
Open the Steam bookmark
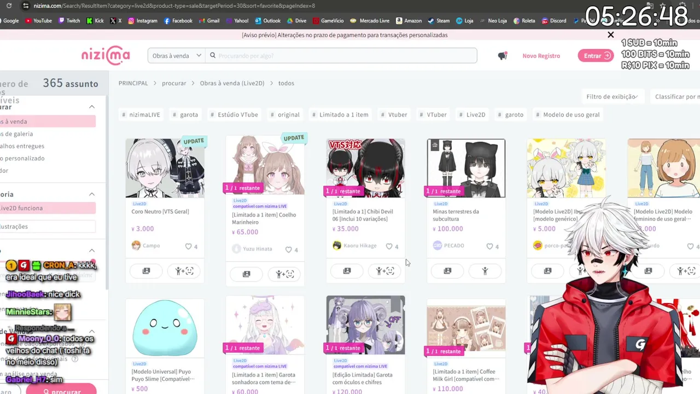tap(439, 21)
